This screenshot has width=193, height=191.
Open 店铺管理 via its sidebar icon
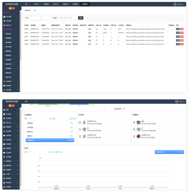(x=4, y=170)
